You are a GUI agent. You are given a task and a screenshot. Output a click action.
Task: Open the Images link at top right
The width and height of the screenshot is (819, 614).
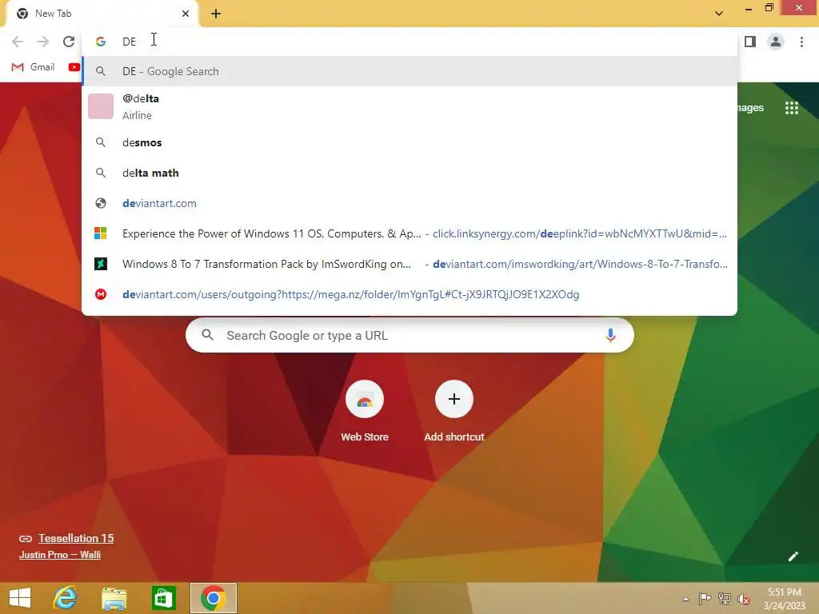tap(750, 108)
